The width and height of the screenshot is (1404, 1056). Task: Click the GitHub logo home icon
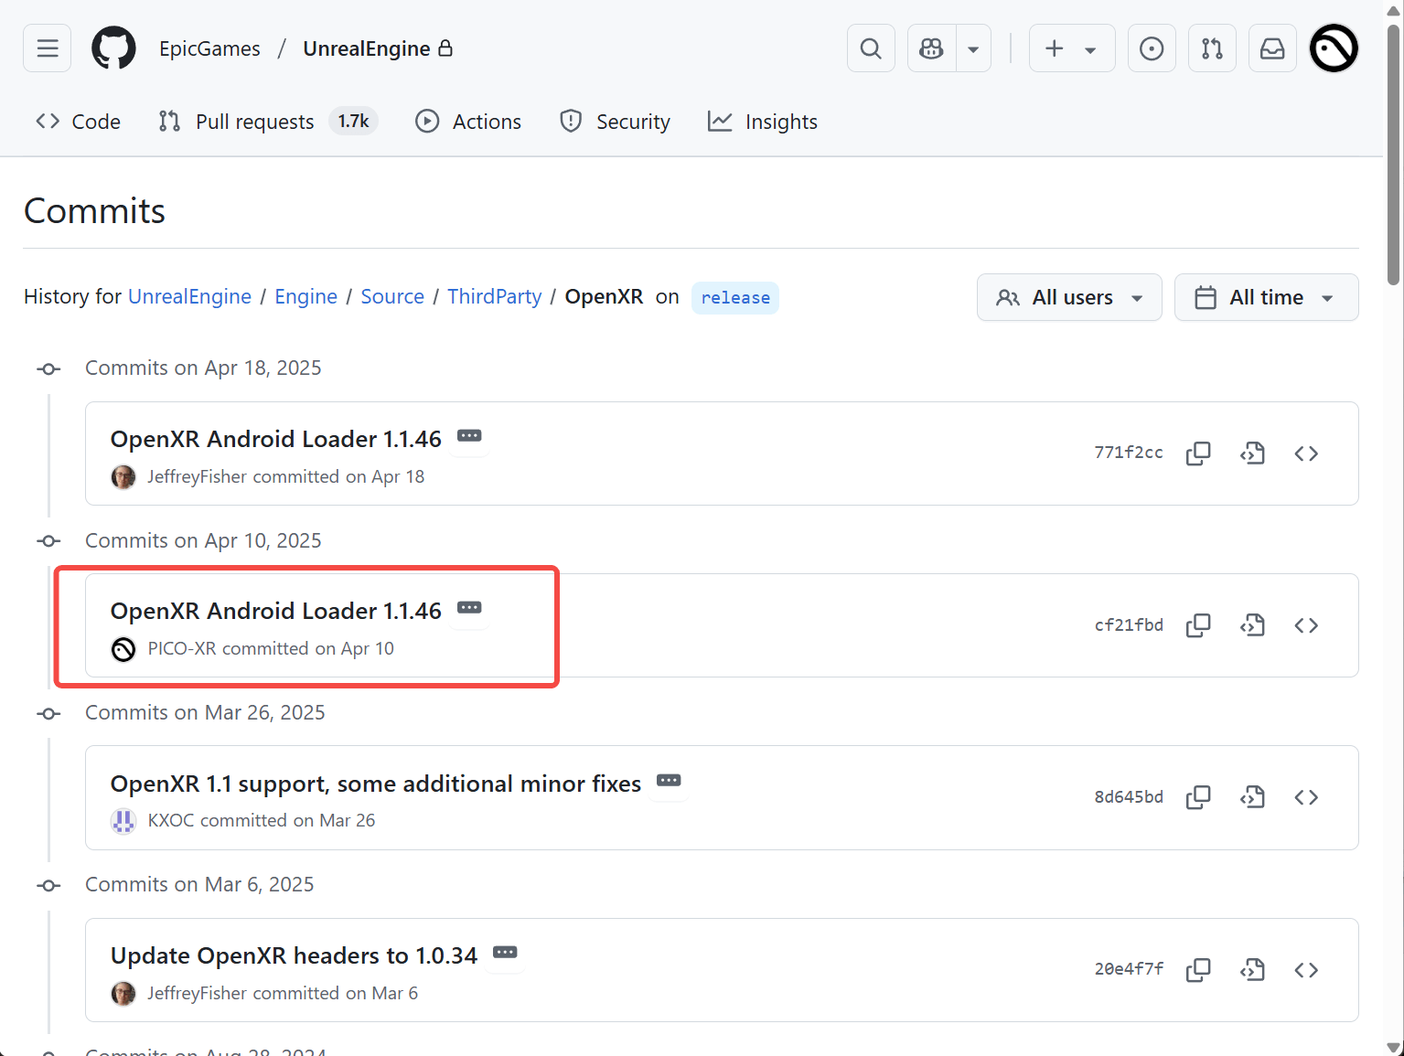point(113,48)
